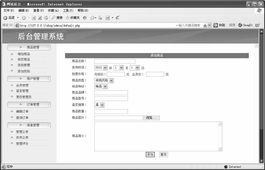This screenshot has height=170, width=265.
Task: Open the 商品等级 dropdown (精品)
Action: pos(101,87)
